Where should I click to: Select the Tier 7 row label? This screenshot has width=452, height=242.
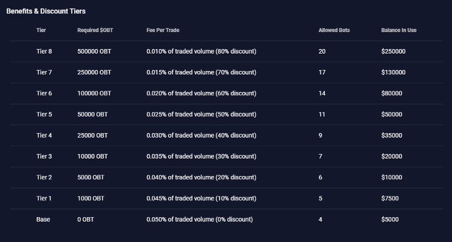44,72
